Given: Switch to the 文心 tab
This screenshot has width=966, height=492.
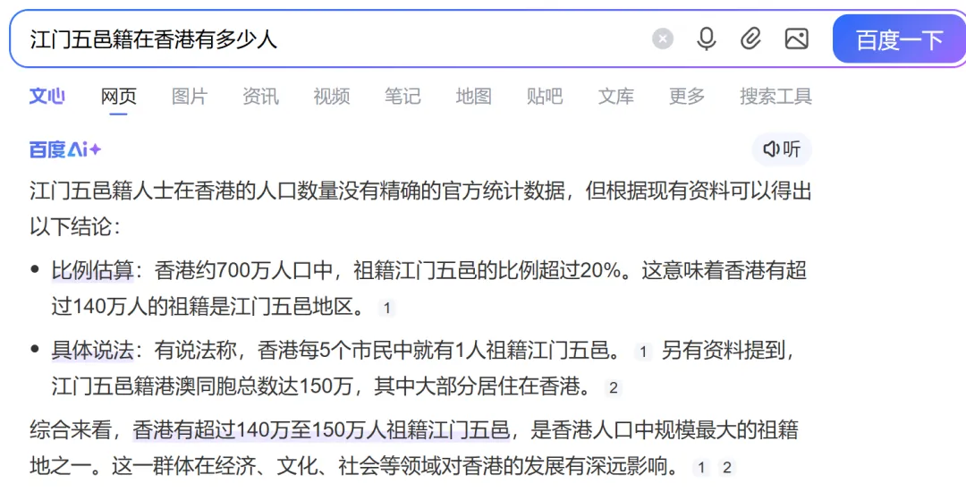Looking at the screenshot, I should tap(47, 96).
